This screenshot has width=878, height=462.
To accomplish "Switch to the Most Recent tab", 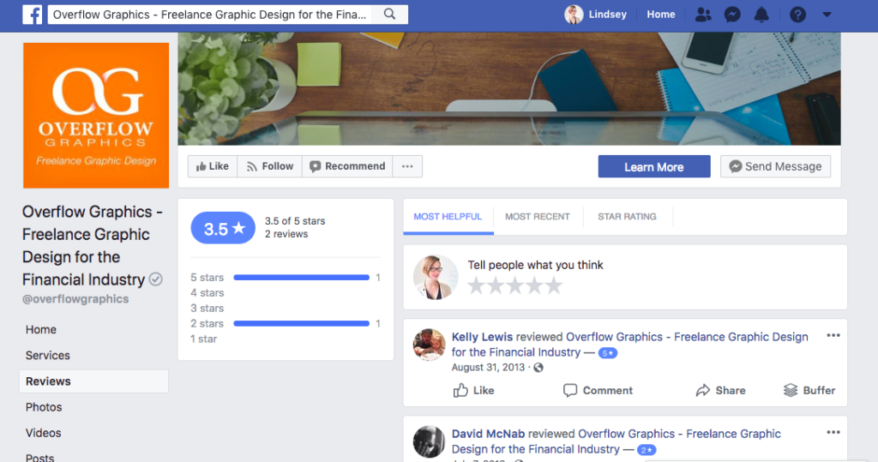I will pos(538,217).
